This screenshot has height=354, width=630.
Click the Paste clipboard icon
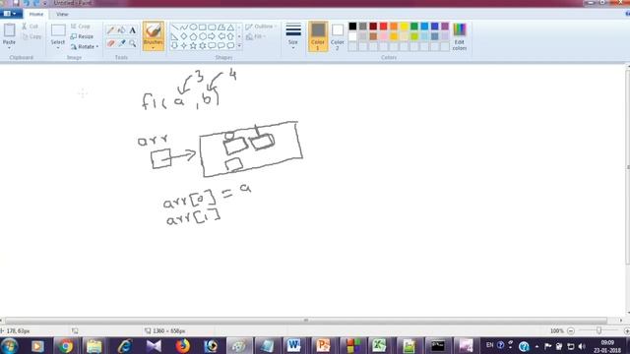9,30
